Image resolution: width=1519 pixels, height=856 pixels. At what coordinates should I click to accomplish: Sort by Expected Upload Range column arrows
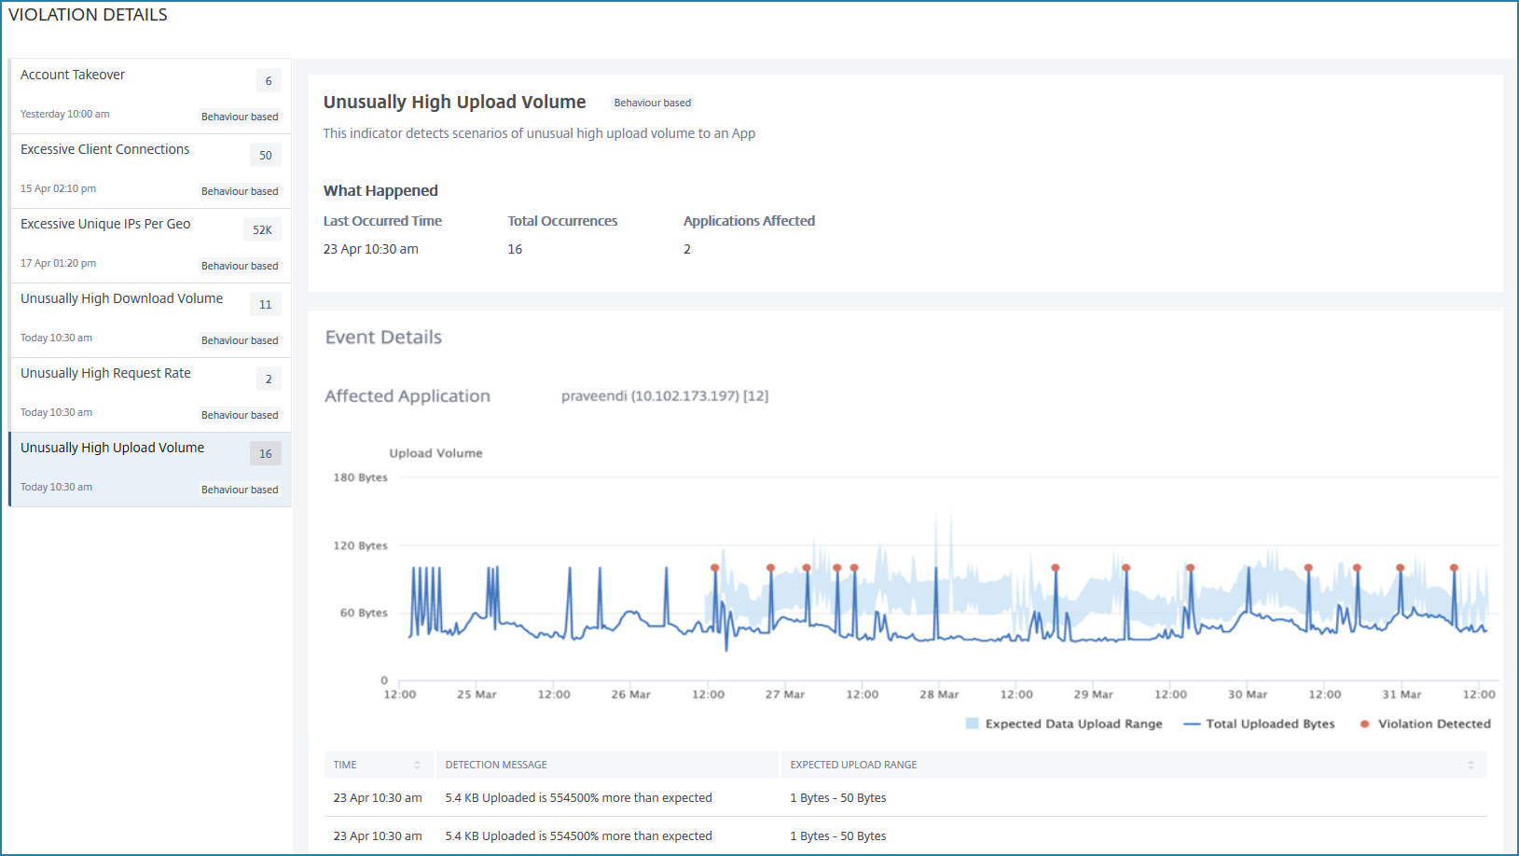[x=1471, y=765]
